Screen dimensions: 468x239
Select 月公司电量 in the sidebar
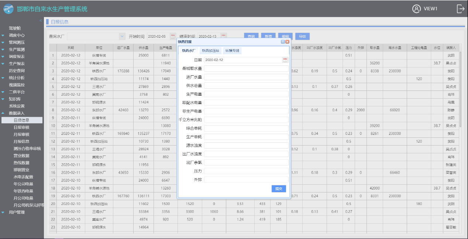(23, 198)
